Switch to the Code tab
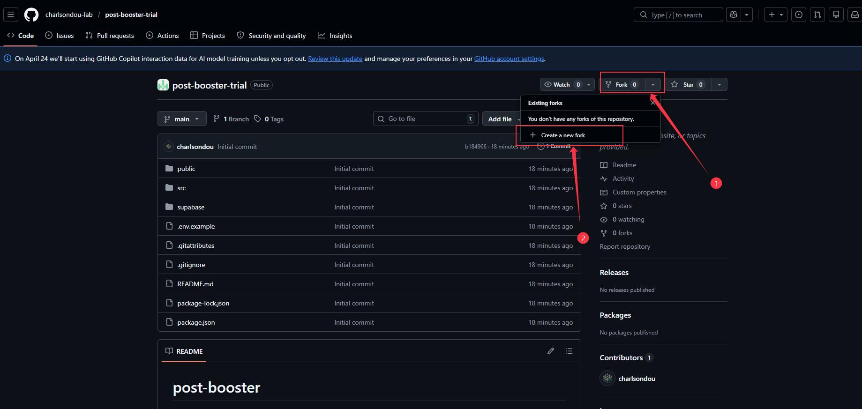Screen dimensions: 862x409 click(x=21, y=36)
